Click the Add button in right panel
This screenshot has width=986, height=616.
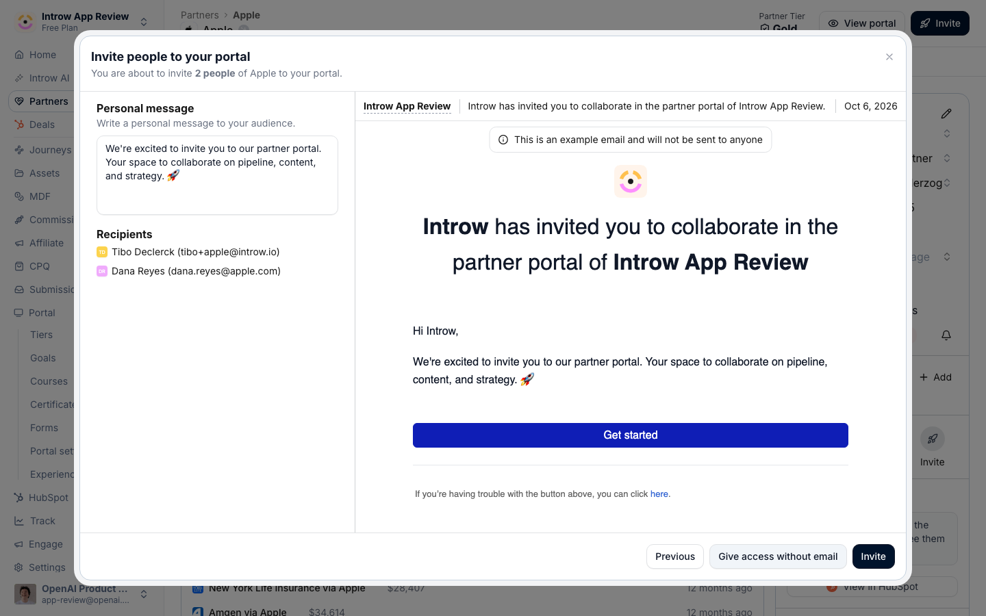pos(935,377)
